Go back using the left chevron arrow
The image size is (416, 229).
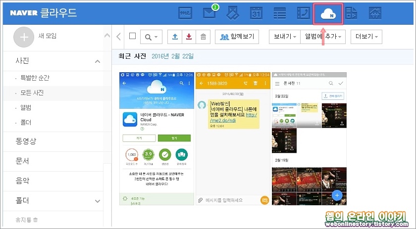pos(118,37)
